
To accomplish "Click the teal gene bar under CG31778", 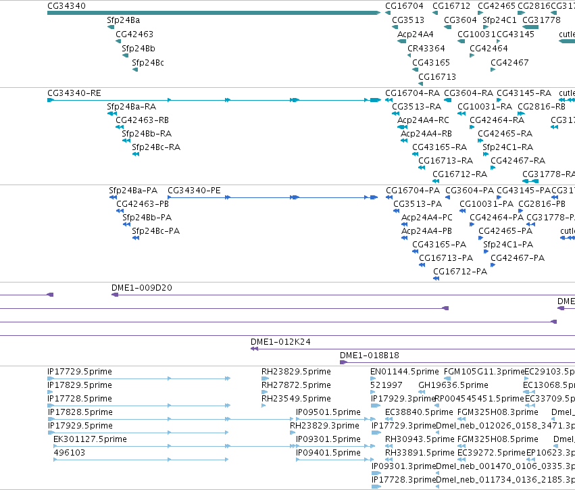I will click(x=530, y=27).
